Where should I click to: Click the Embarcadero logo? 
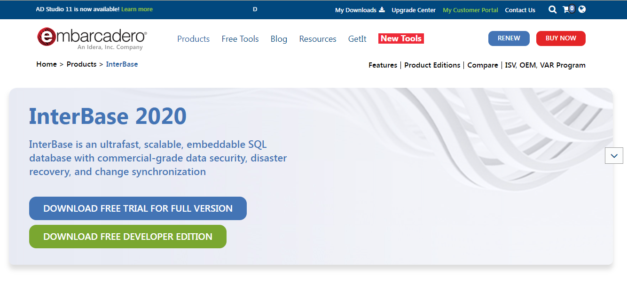click(92, 38)
